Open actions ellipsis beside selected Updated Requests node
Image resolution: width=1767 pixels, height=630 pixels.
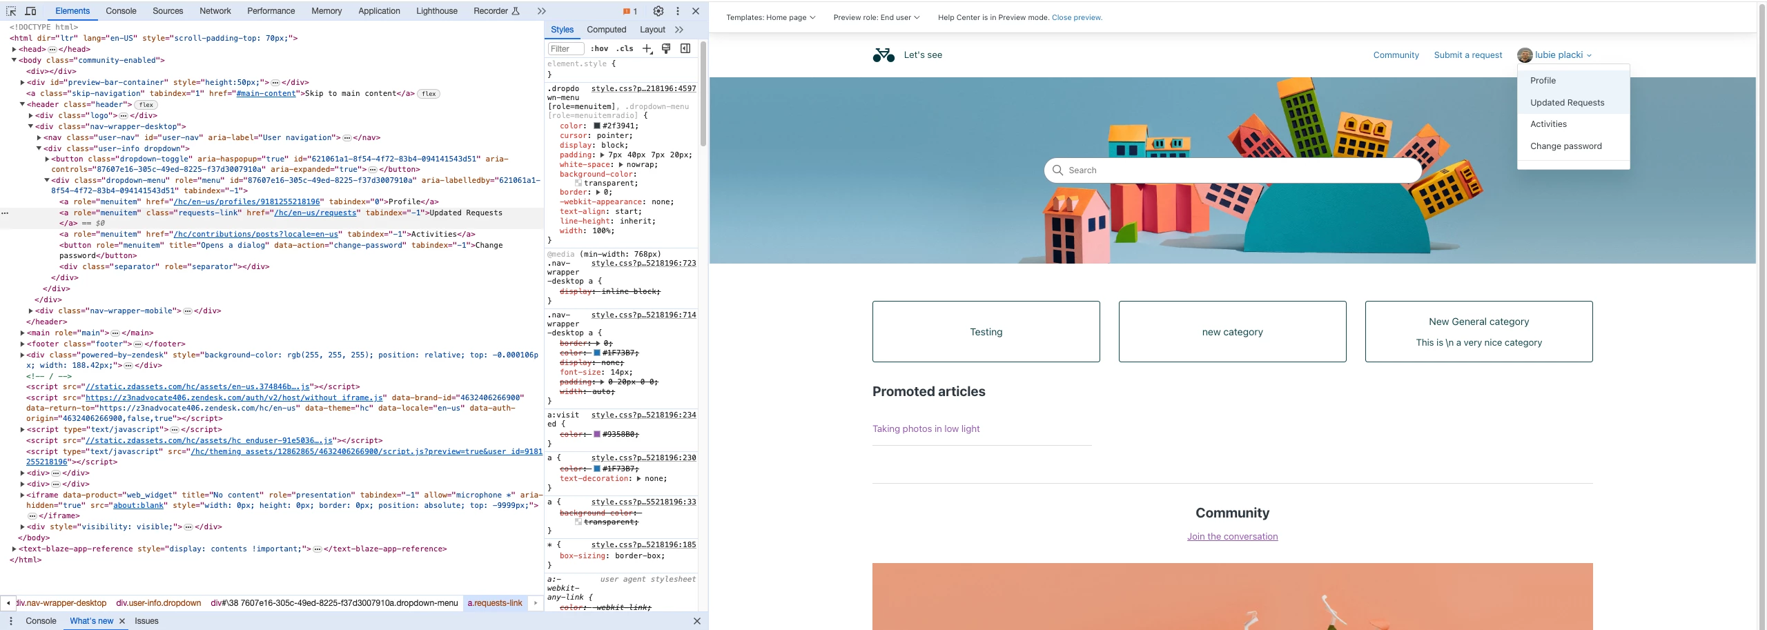(5, 213)
